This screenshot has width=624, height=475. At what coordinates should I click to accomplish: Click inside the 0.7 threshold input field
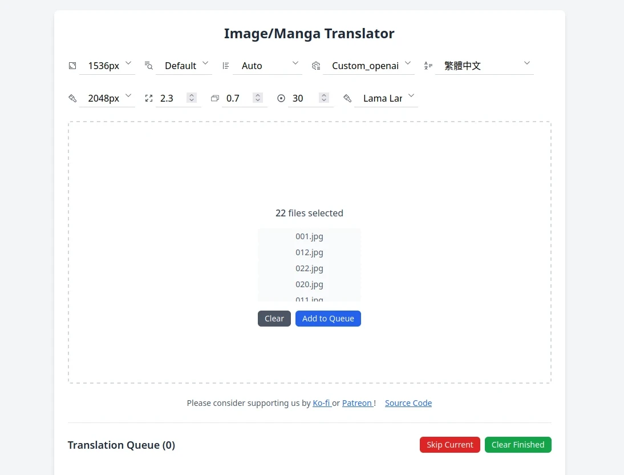(238, 98)
